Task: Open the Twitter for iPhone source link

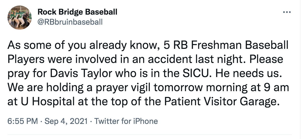Action: pos(126,121)
